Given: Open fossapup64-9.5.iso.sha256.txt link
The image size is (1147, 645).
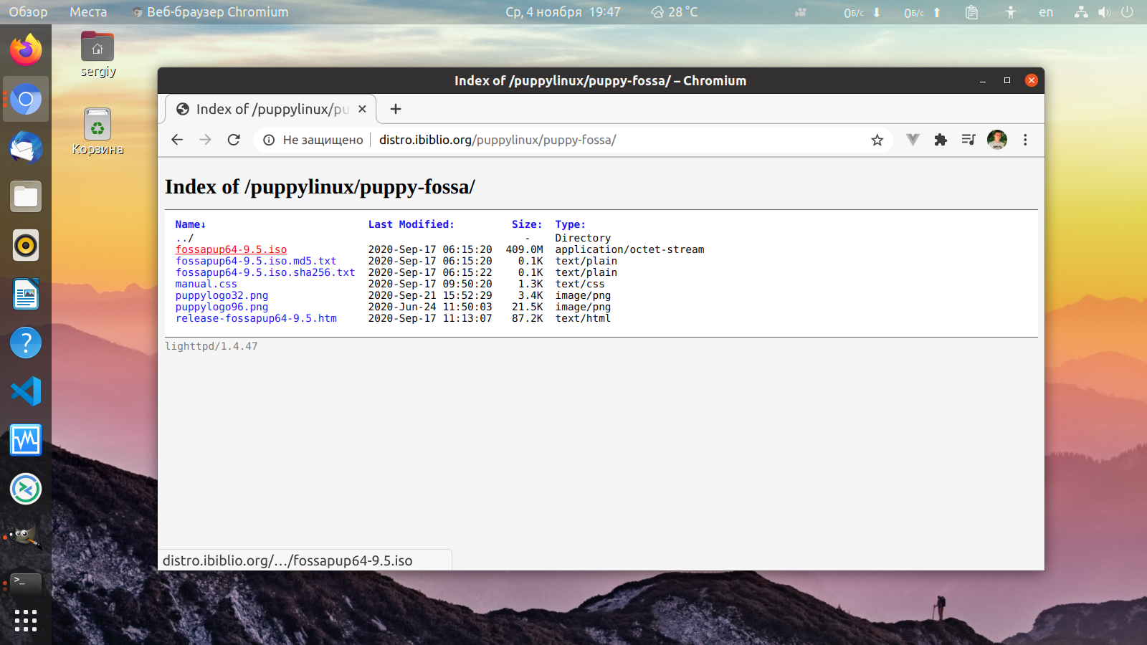Looking at the screenshot, I should point(265,272).
